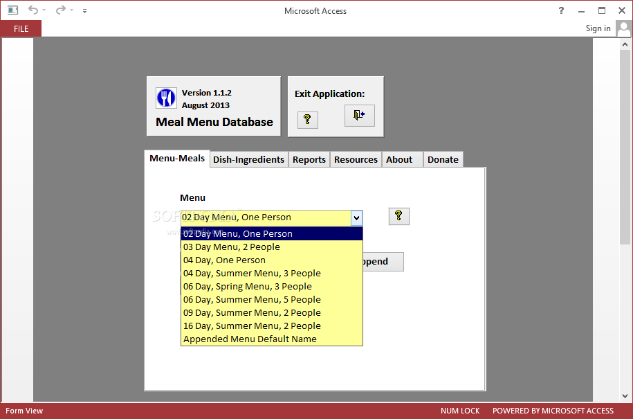Click the Undo arrow icon
The height and width of the screenshot is (419, 633).
[33, 10]
